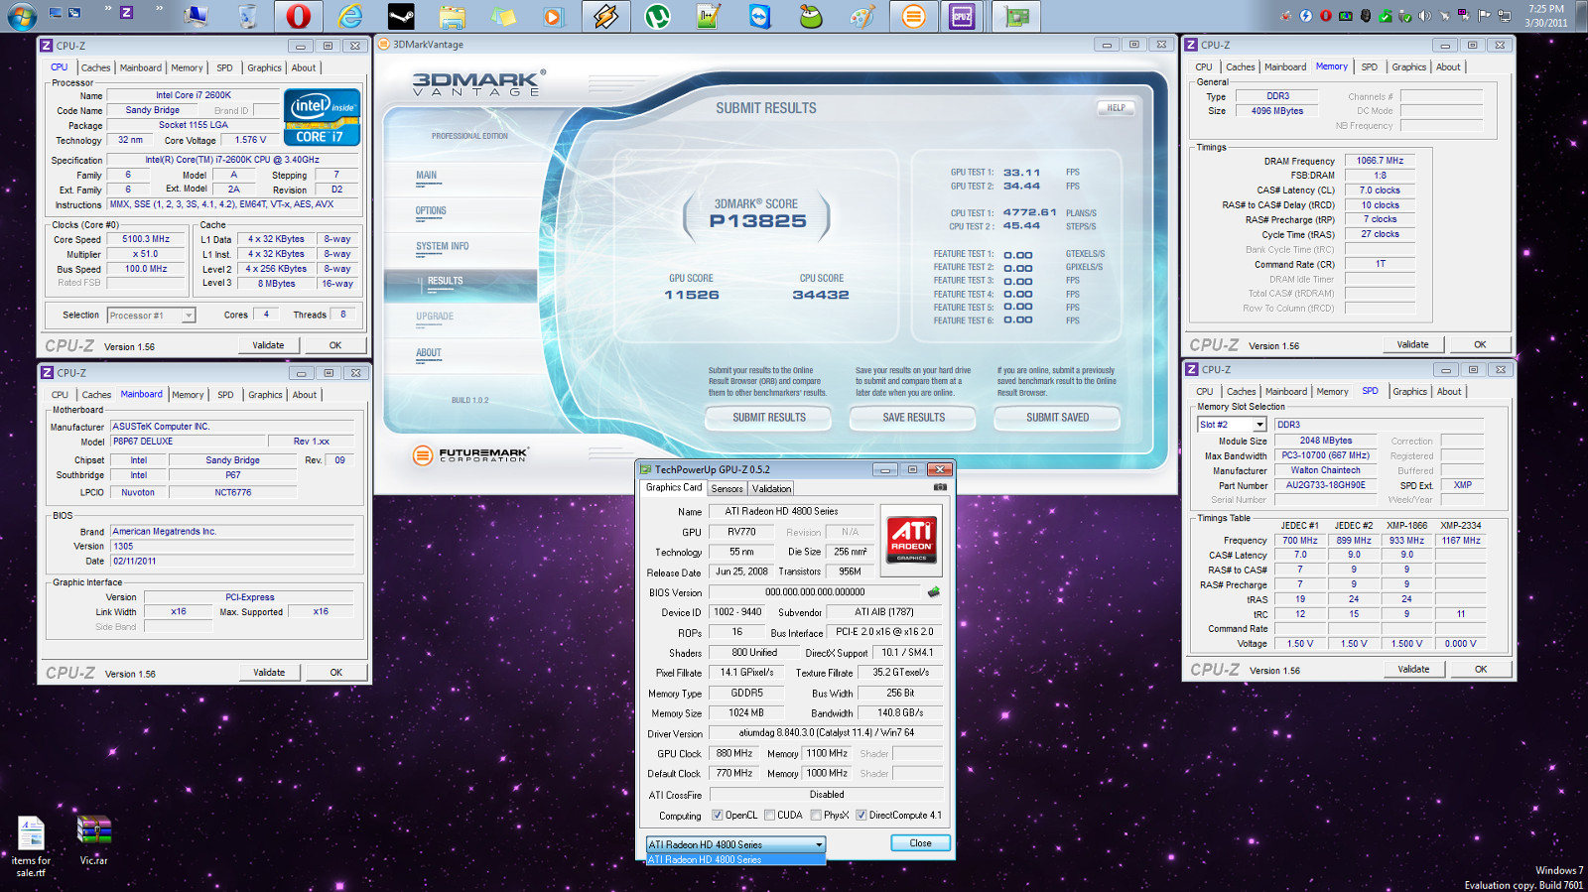Screen dimensions: 1588x892
Task: Open Graphics tab in the Memory CPU-Z window
Action: click(1408, 67)
